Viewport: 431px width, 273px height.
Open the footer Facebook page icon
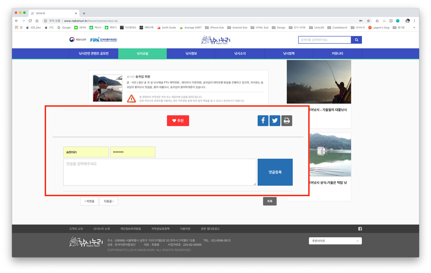(360, 229)
